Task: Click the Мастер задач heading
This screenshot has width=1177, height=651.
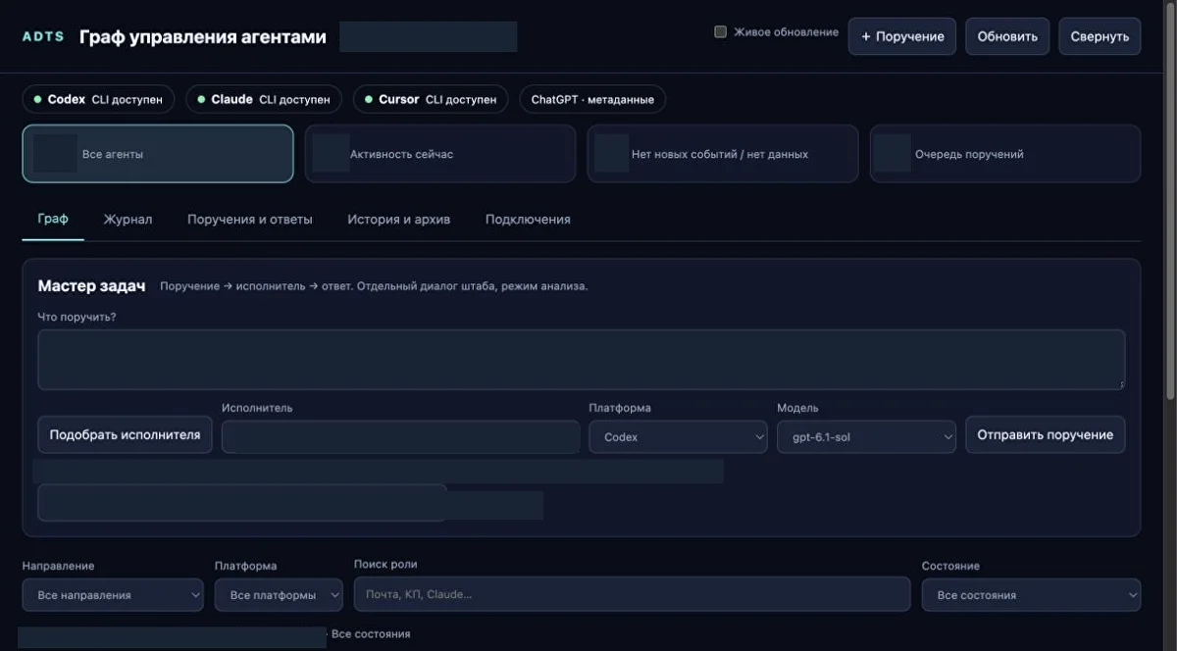Action: [x=91, y=285]
